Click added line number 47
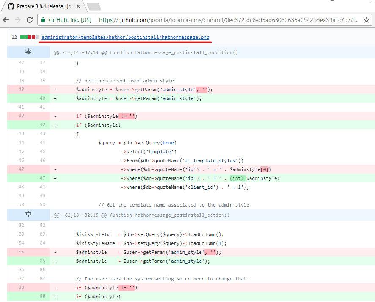The width and height of the screenshot is (375, 302). tap(42, 178)
